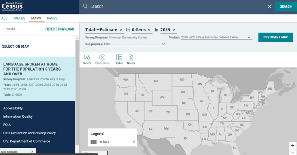This screenshot has width=297, height=155.
Task: Open the US Census Bureau logo home
Action: 12,6
